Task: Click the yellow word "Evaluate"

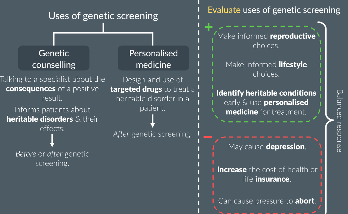Action: tap(224, 10)
